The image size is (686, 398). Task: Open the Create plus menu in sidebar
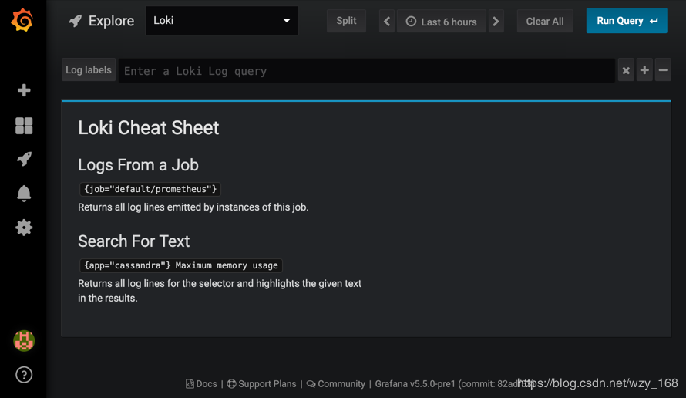24,90
